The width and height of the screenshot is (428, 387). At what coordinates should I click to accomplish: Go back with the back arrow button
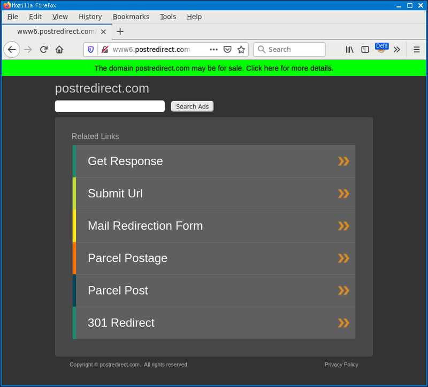point(12,50)
